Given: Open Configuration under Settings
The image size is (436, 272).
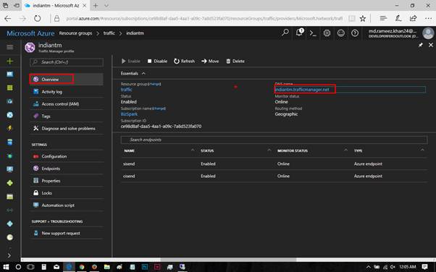Looking at the screenshot, I should point(67,156).
